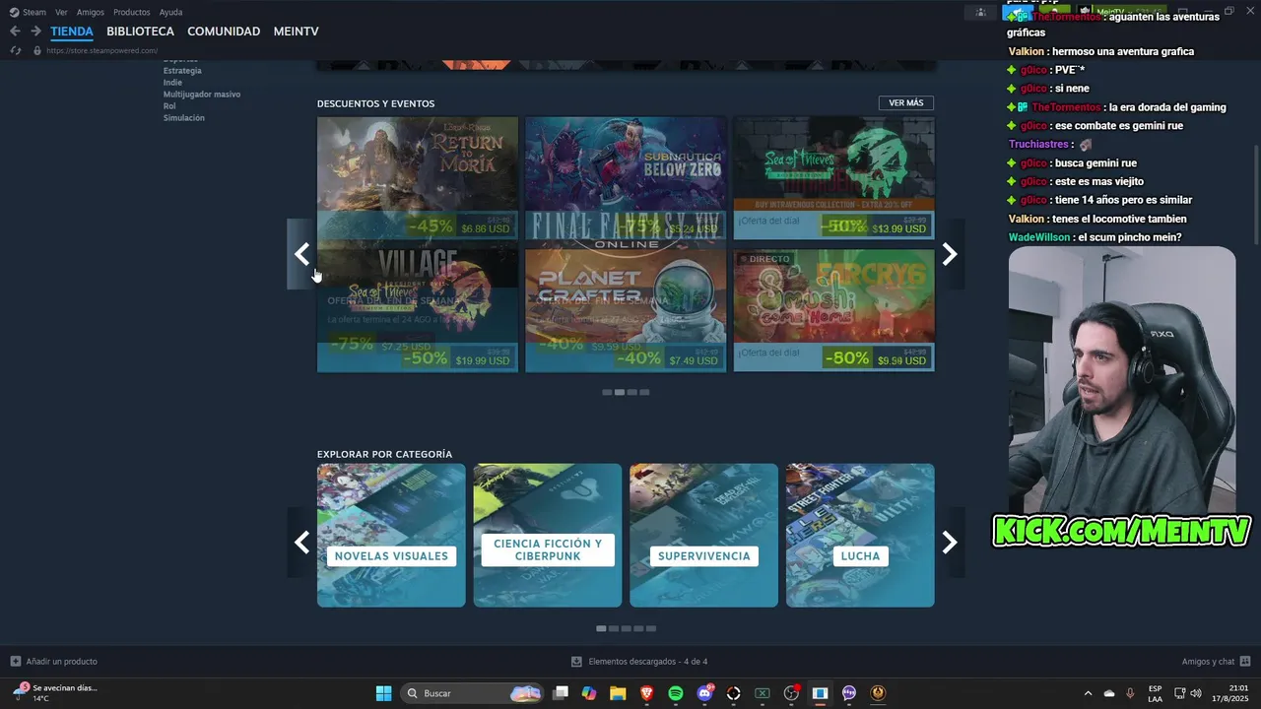Open the Ver menu
This screenshot has width=1261, height=709.
pyautogui.click(x=61, y=12)
